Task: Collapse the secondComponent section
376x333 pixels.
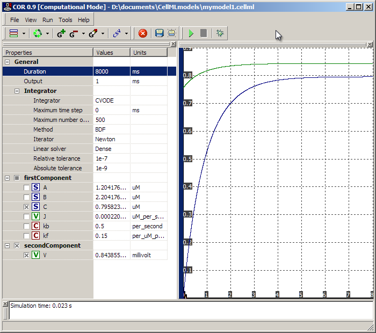Action: (8, 245)
